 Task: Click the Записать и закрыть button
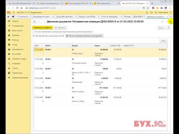point(43,28)
